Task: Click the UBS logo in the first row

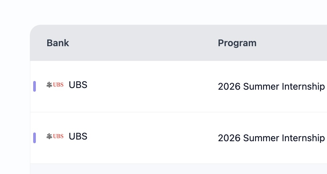Action: coord(55,85)
